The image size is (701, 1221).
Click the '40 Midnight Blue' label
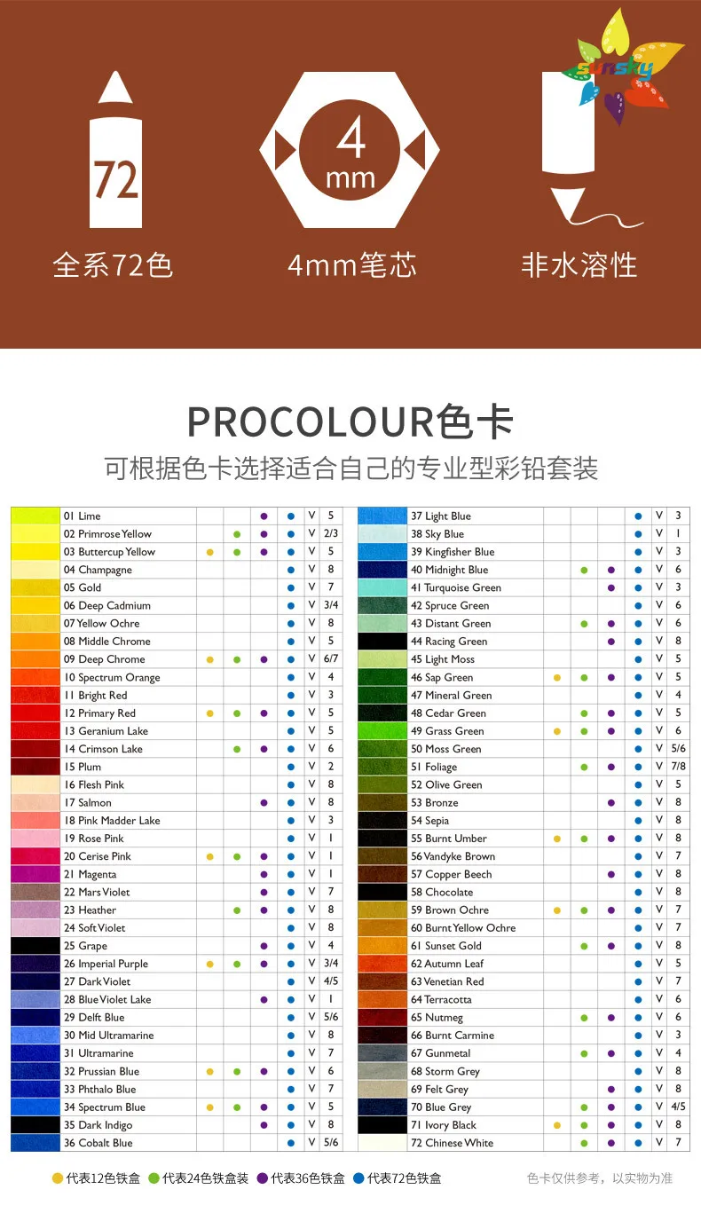pos(449,570)
